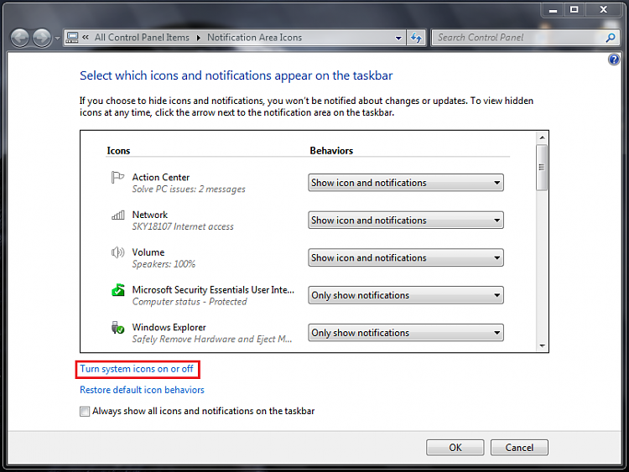Open Windows Explorer behavior dropdown
Viewport: 629px width, 472px height.
406,333
